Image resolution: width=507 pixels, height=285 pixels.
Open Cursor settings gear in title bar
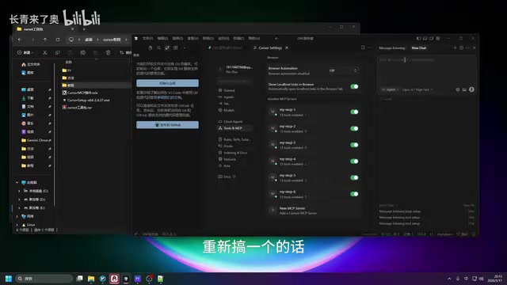[x=438, y=38]
